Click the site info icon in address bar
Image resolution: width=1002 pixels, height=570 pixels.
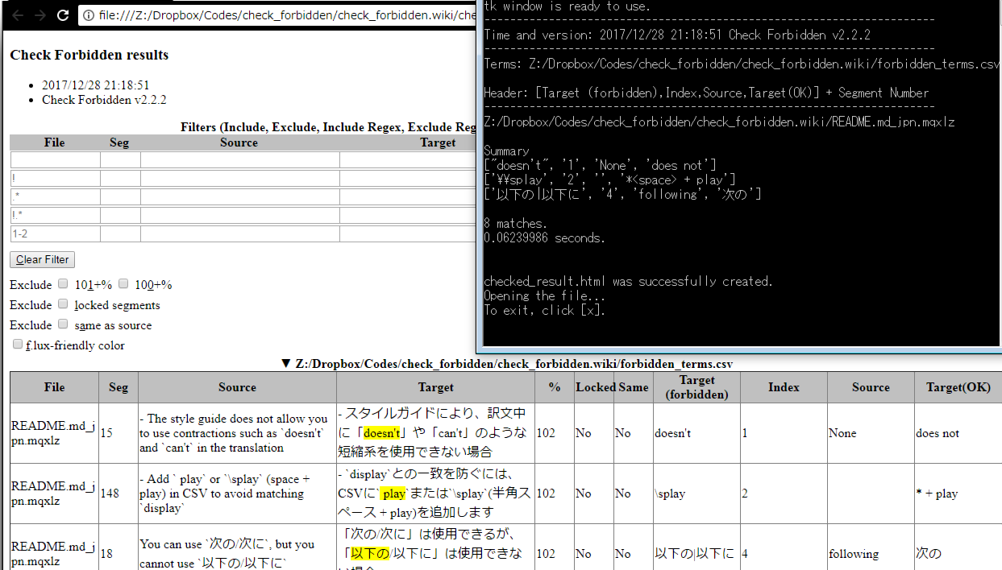pos(89,15)
